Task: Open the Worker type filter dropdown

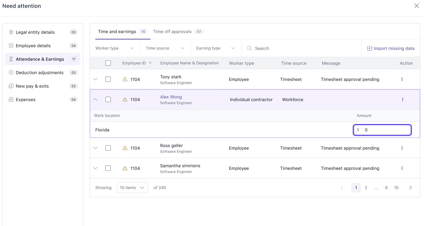Action: pyautogui.click(x=115, y=48)
